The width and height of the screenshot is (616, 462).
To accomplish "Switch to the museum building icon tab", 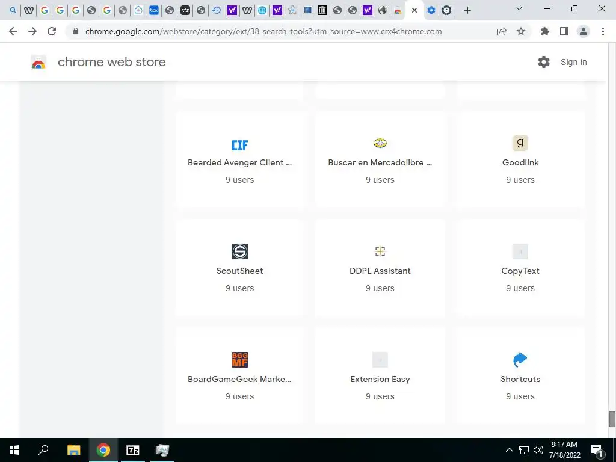I will coord(322,10).
